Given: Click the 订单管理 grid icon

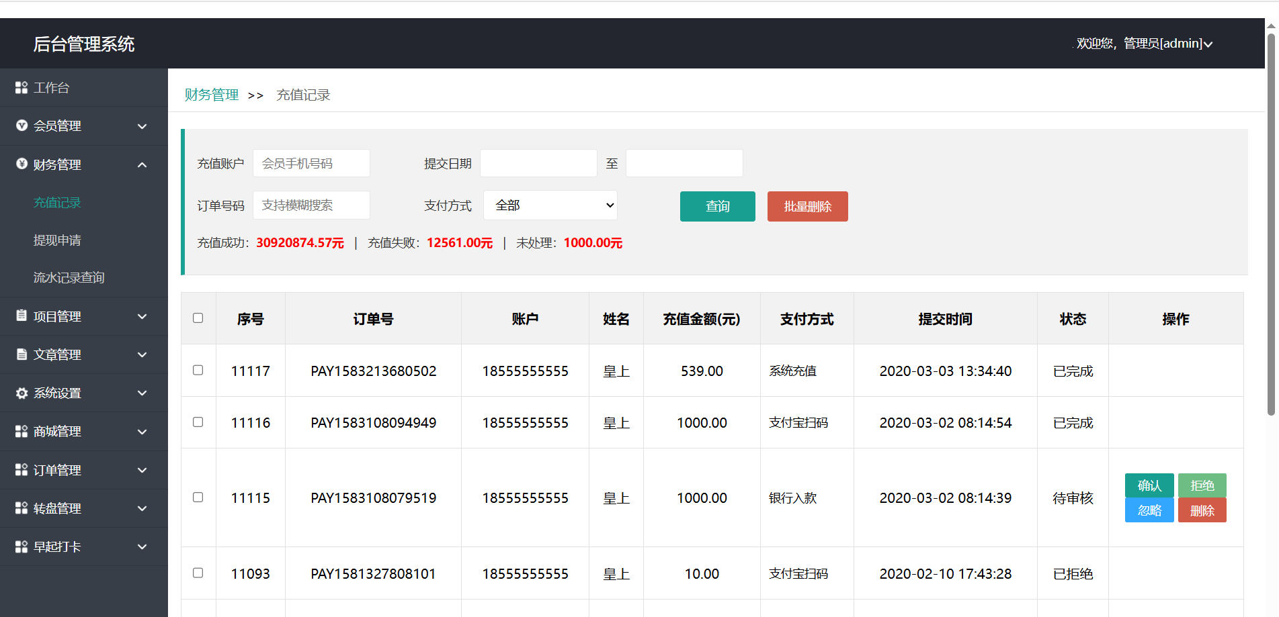Looking at the screenshot, I should point(22,470).
